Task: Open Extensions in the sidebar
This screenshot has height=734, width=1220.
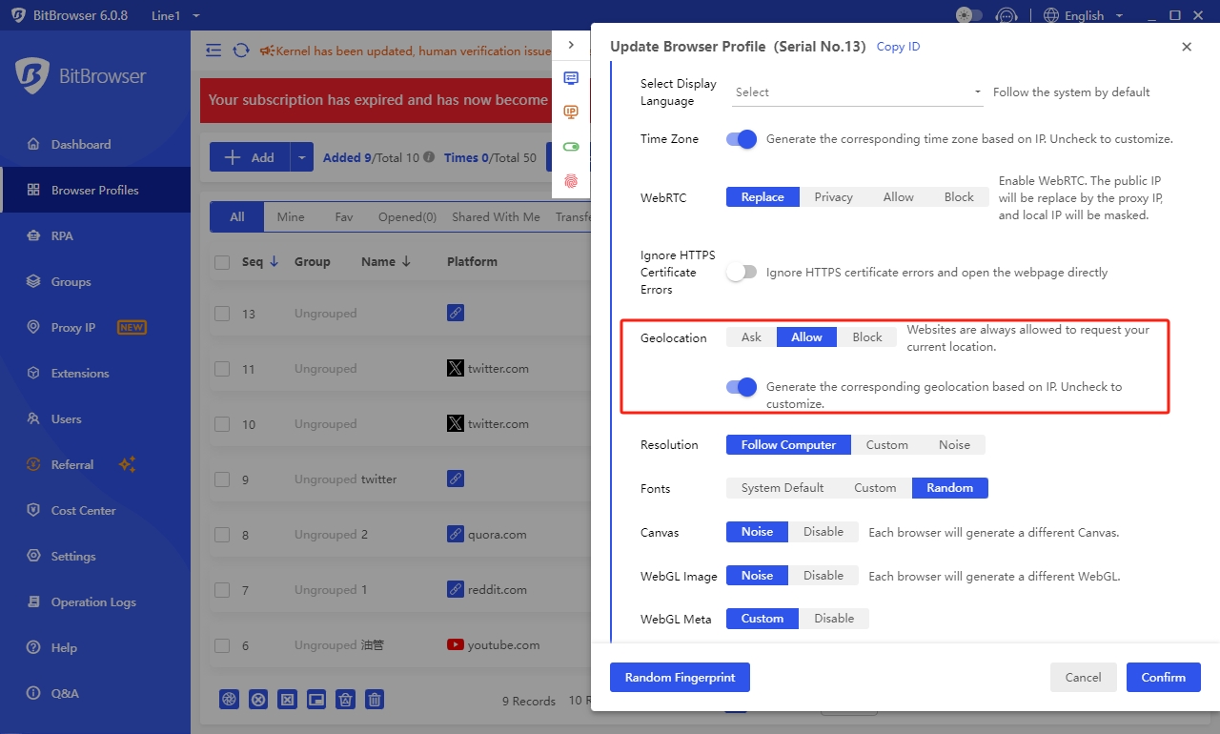Action: [95, 373]
